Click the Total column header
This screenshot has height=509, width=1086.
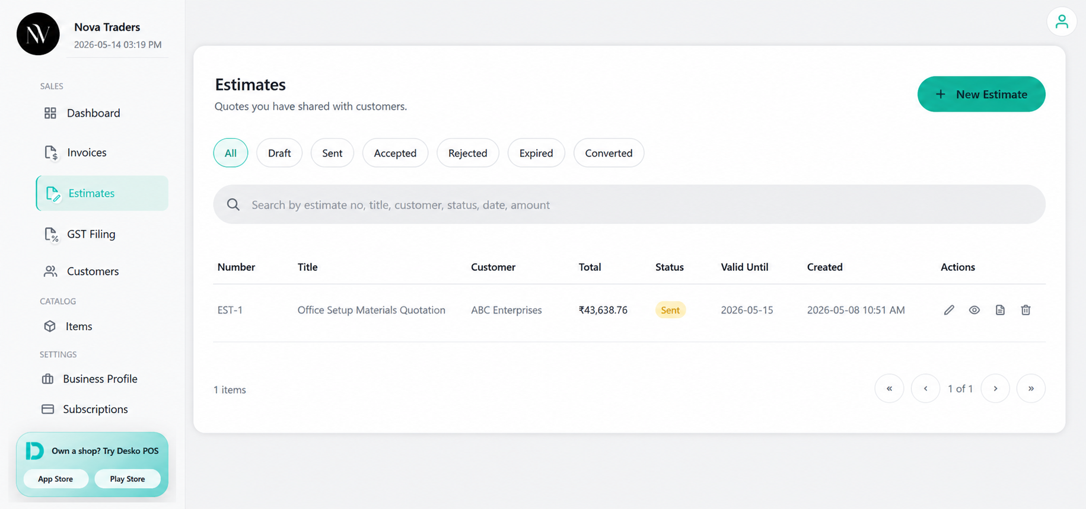pyautogui.click(x=590, y=267)
